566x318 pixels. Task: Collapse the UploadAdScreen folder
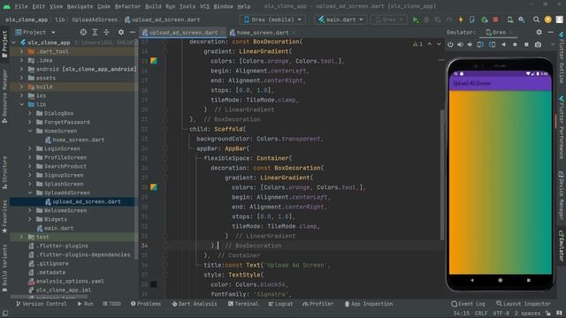pyautogui.click(x=30, y=193)
